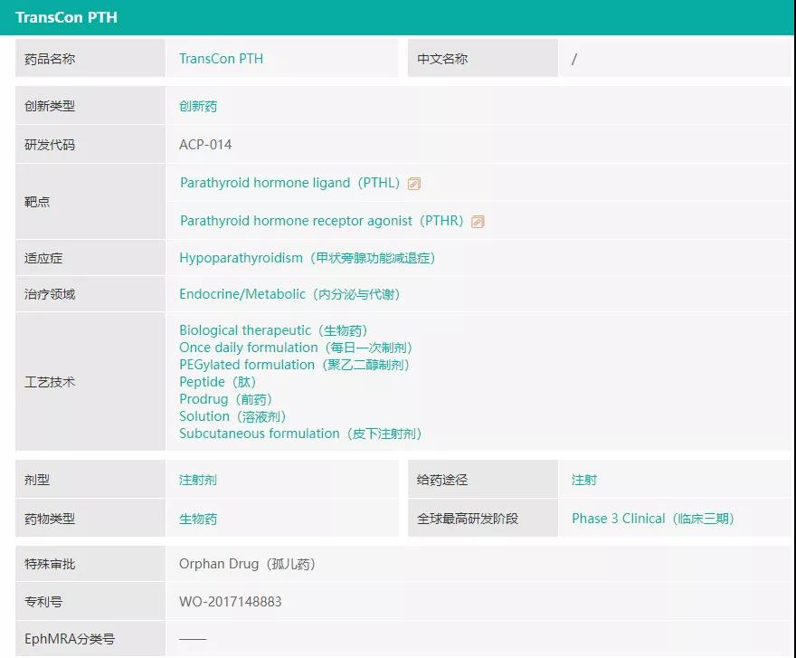Viewport: 796px width, 658px height.
Task: Select the ACP-014 research code text
Action: (x=205, y=145)
